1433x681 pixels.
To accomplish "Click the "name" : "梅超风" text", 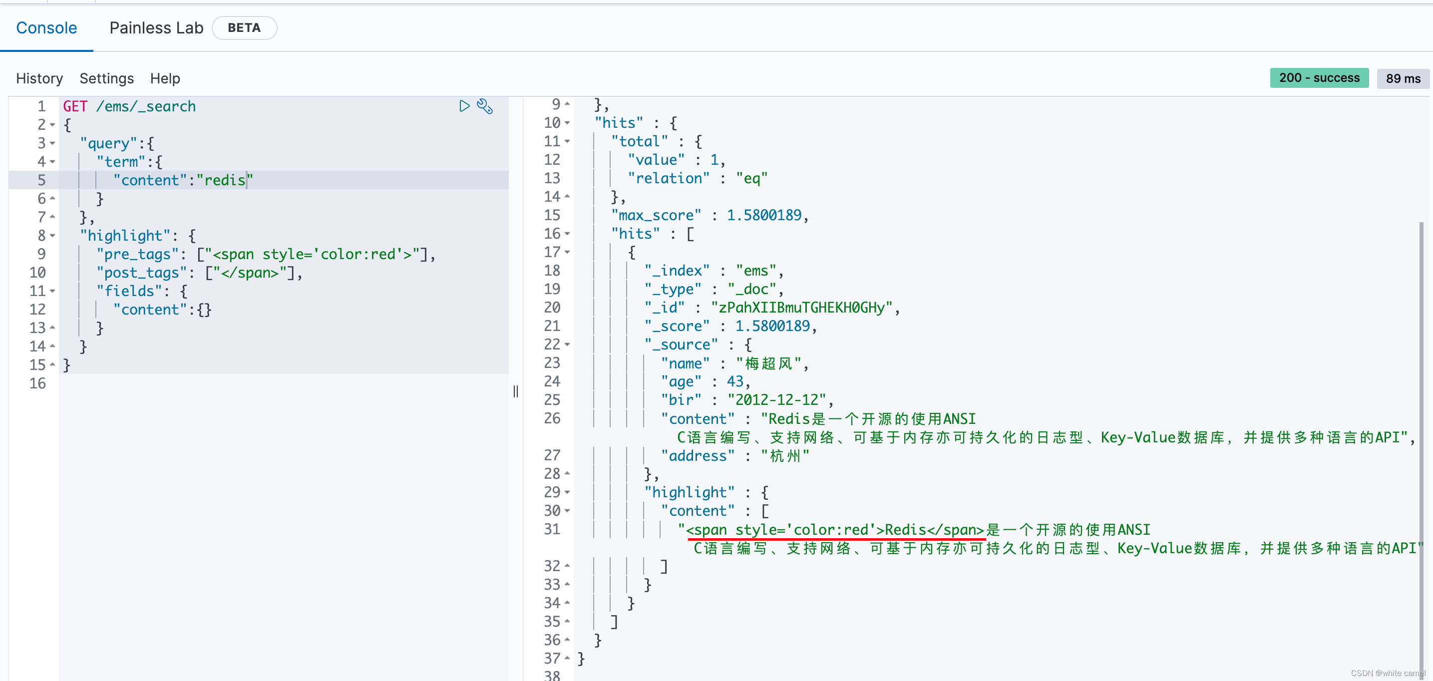I will pos(734,363).
